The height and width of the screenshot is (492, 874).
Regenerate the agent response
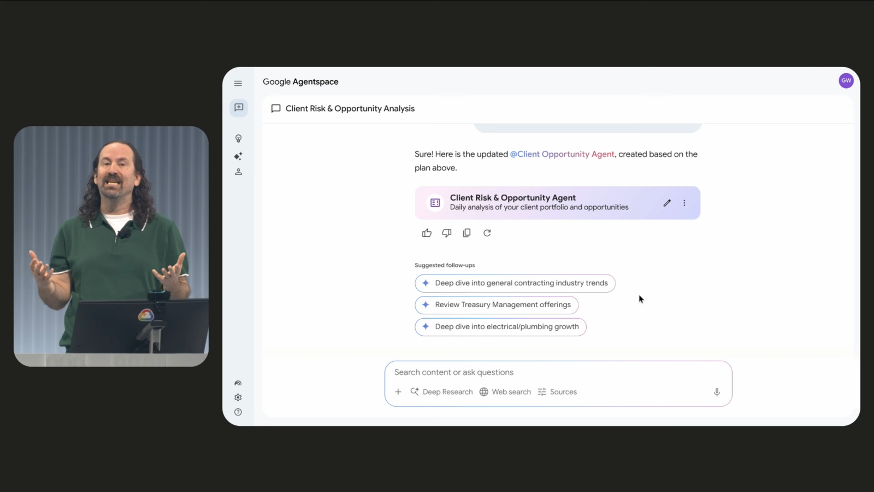click(487, 233)
